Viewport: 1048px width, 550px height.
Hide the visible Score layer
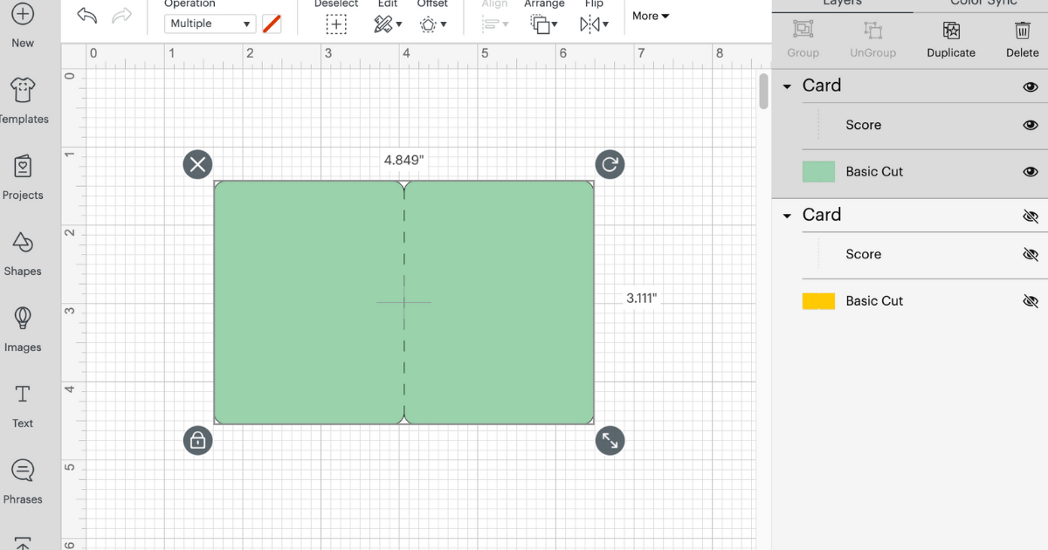pyautogui.click(x=1031, y=125)
